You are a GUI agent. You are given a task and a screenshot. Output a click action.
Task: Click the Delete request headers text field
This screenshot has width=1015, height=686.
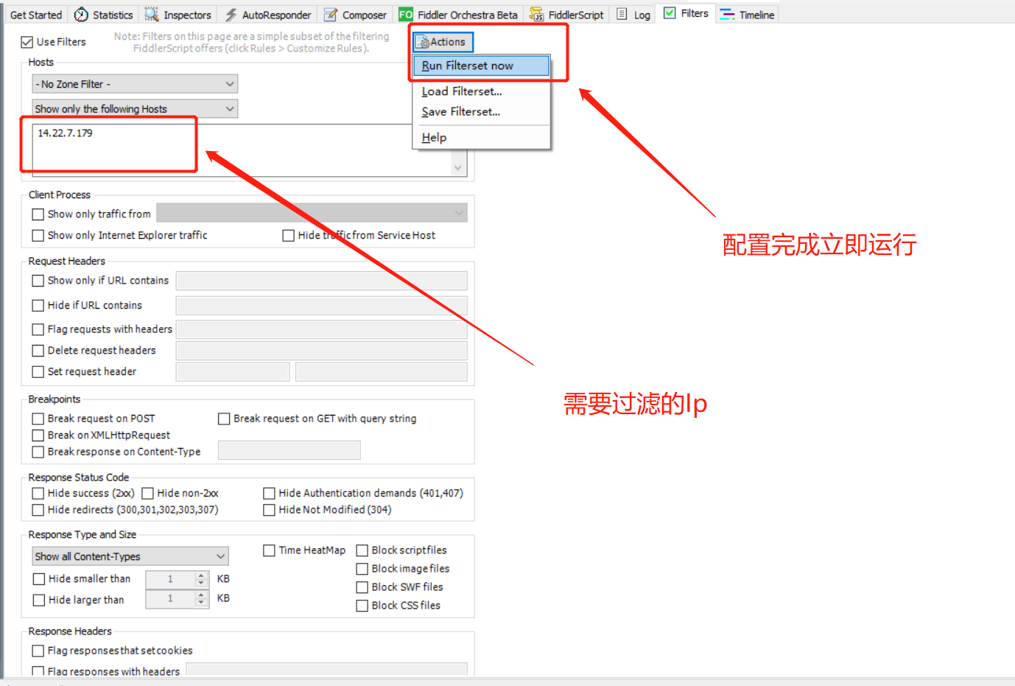click(x=321, y=351)
